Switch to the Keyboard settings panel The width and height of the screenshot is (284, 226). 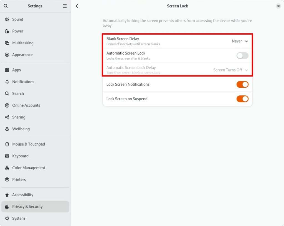(x=20, y=156)
